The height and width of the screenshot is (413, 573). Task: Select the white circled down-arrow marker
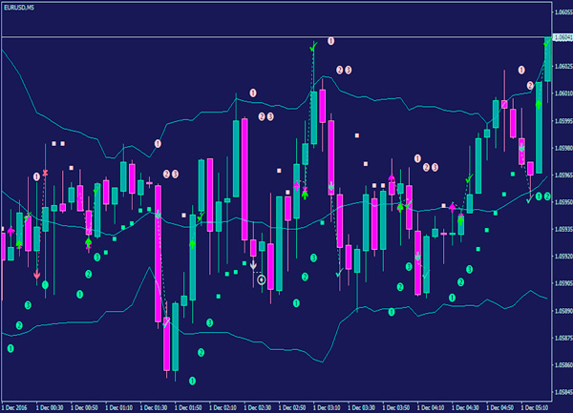click(x=262, y=279)
